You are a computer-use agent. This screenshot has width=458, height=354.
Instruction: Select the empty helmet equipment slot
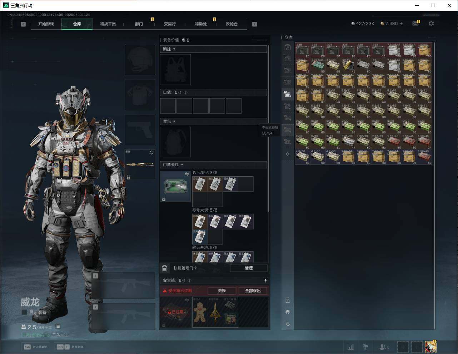pyautogui.click(x=140, y=60)
